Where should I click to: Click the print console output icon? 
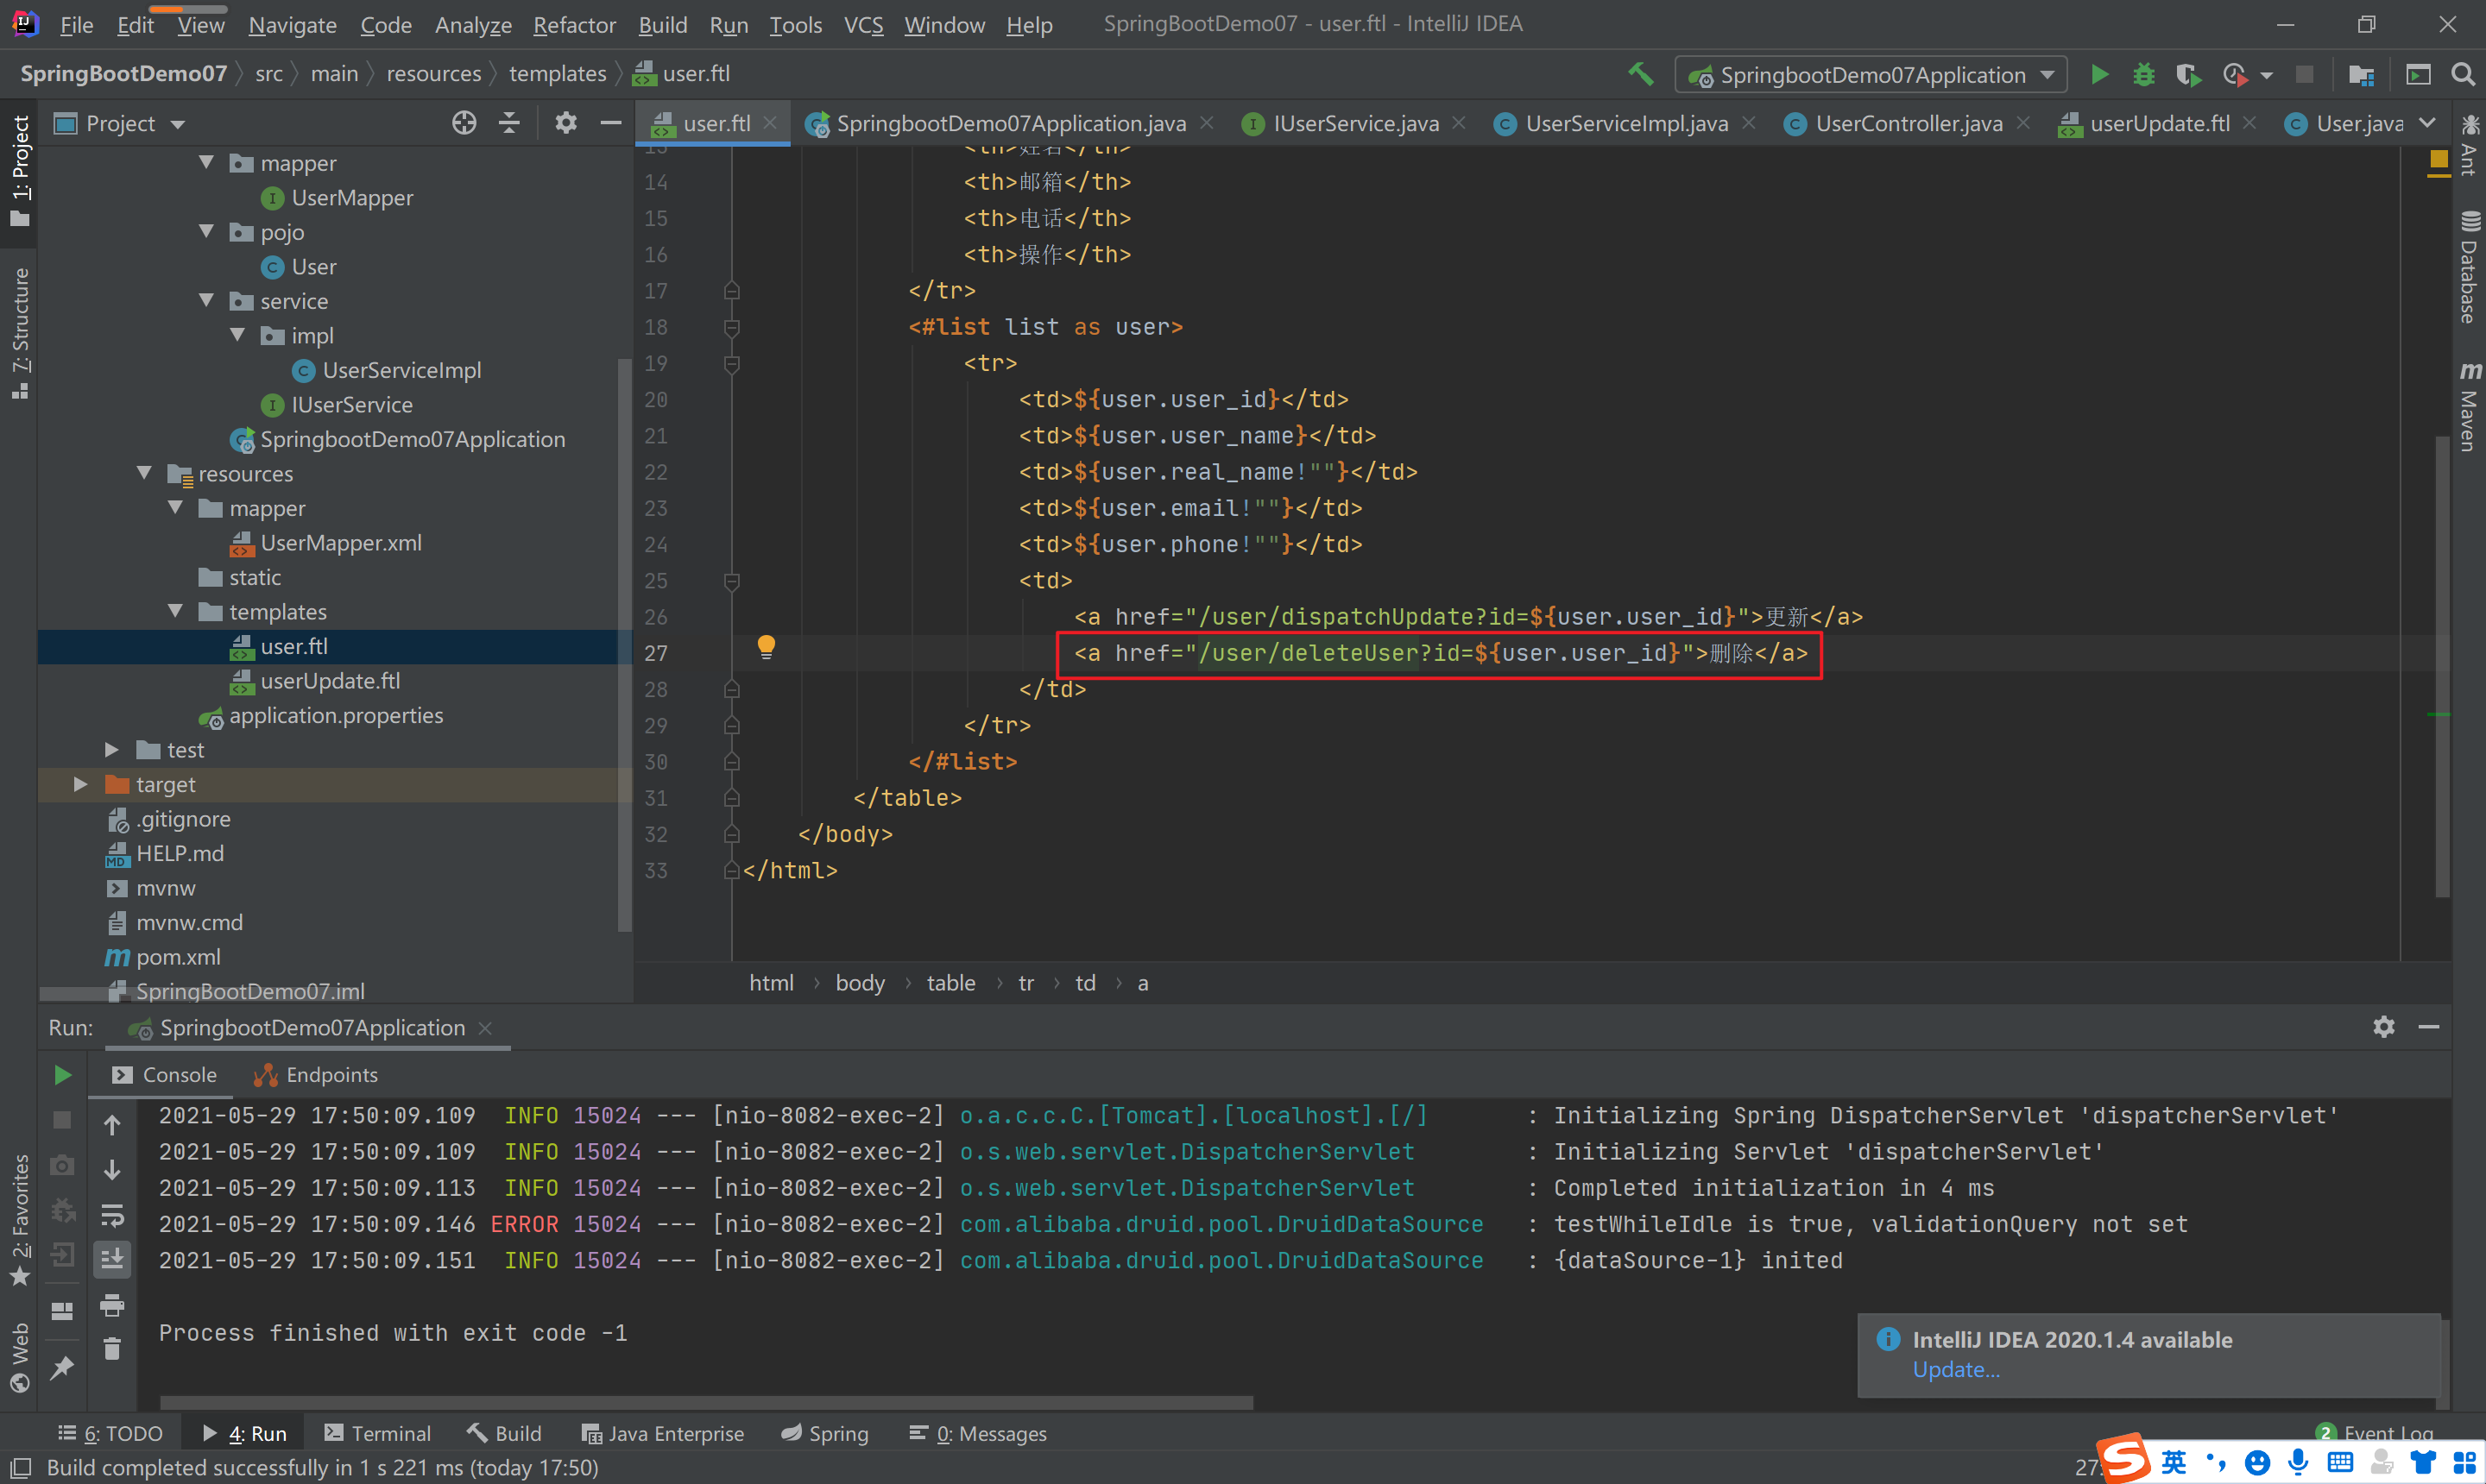coord(112,1304)
